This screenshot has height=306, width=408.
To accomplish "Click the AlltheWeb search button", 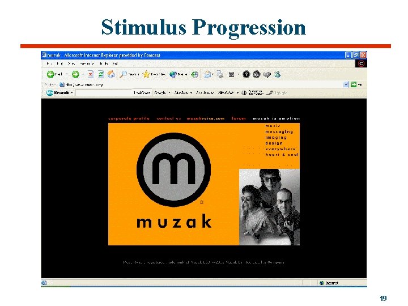I will pyautogui.click(x=226, y=92).
